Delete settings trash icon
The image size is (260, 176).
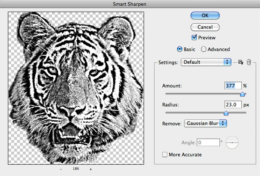[x=249, y=62]
